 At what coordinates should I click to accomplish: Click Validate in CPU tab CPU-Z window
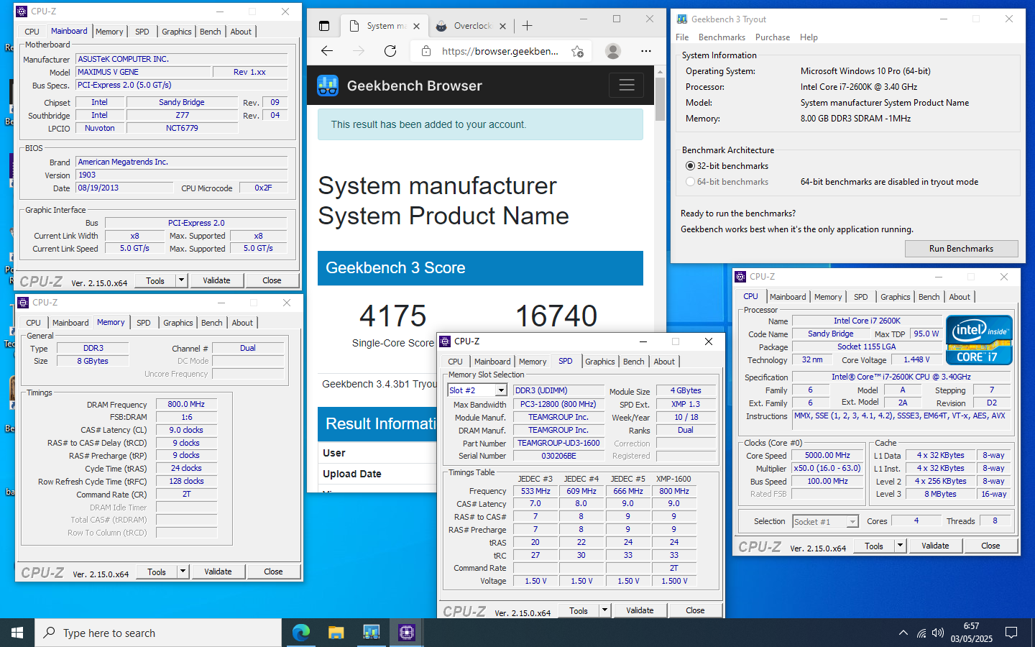click(x=935, y=546)
